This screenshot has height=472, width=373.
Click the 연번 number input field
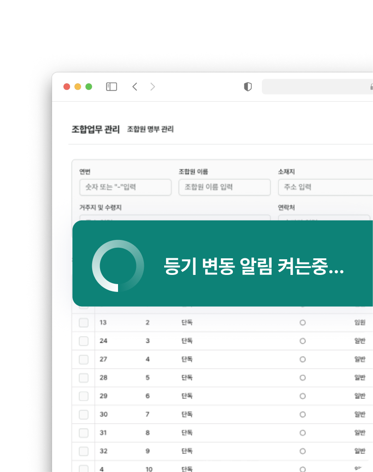[125, 187]
